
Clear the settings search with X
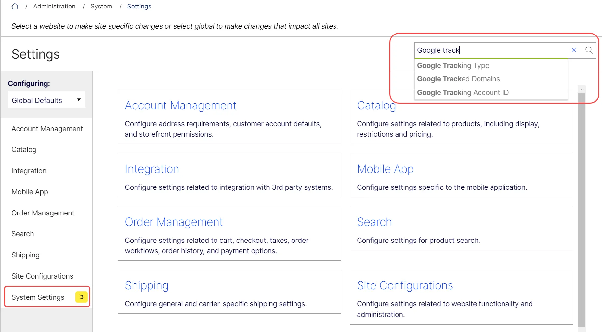pyautogui.click(x=574, y=50)
